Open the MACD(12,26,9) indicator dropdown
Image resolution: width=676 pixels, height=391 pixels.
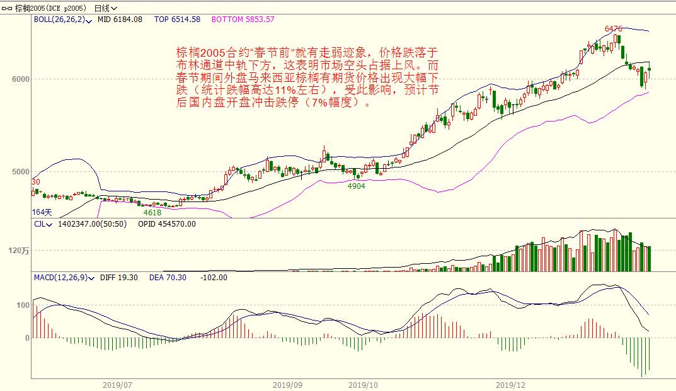click(x=92, y=278)
